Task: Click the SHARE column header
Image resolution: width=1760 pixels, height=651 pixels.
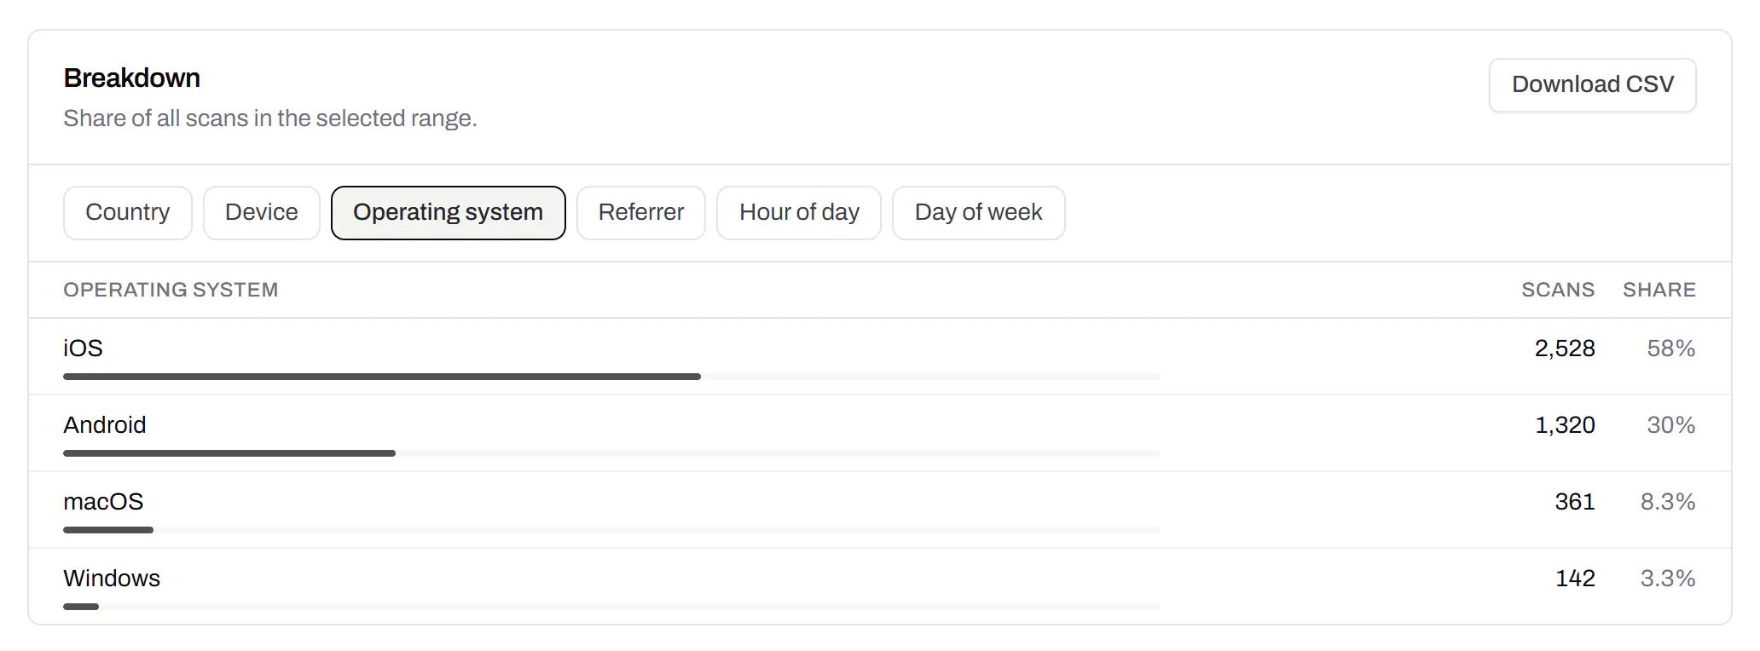Action: (1659, 291)
